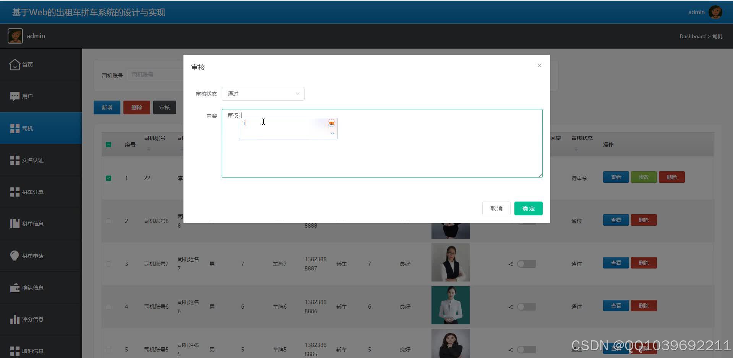Viewport: 733px width, 358px height.
Task: Click the sort arrows under 司机账号 header
Action: [149, 149]
